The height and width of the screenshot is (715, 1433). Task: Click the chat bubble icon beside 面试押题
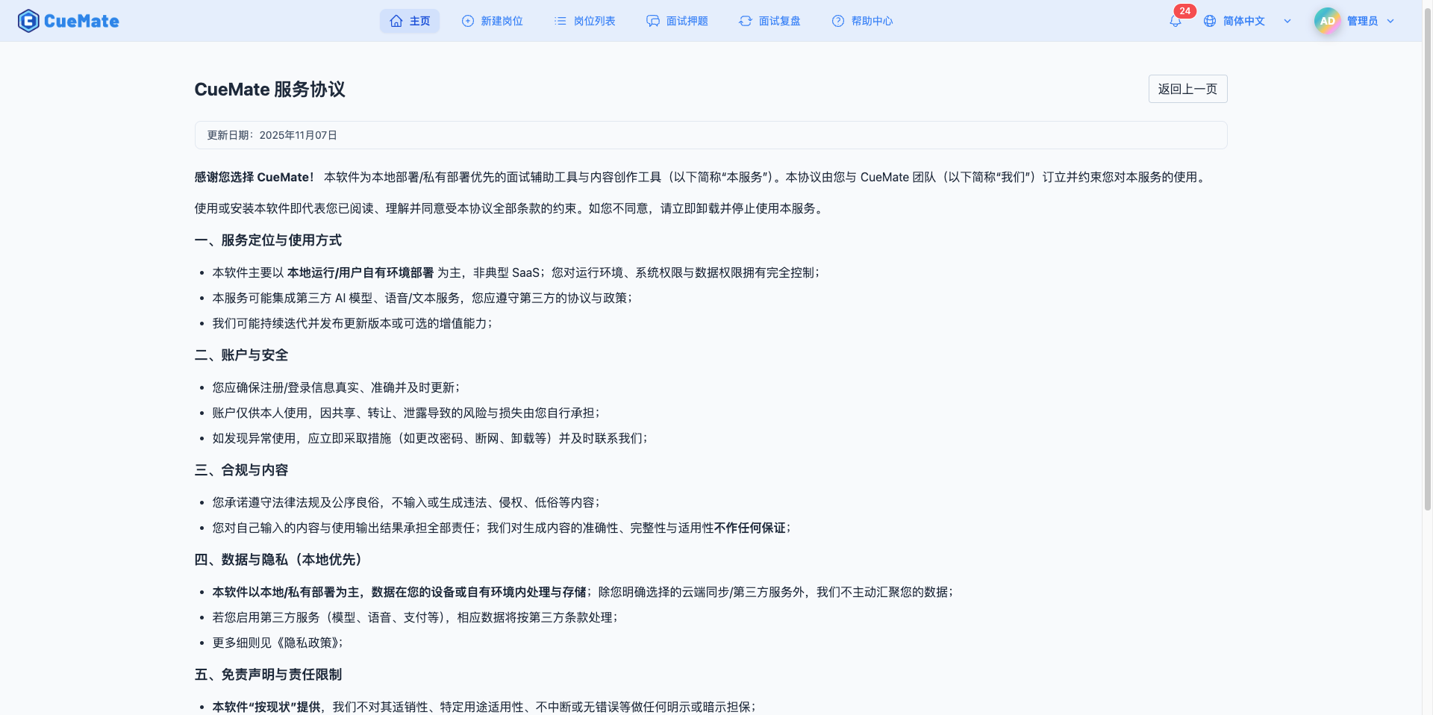click(652, 21)
